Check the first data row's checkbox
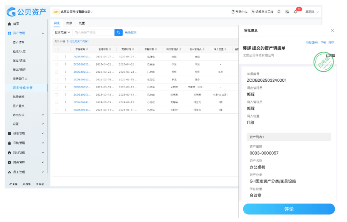Screen dimensions: 347x222 pos(56,56)
